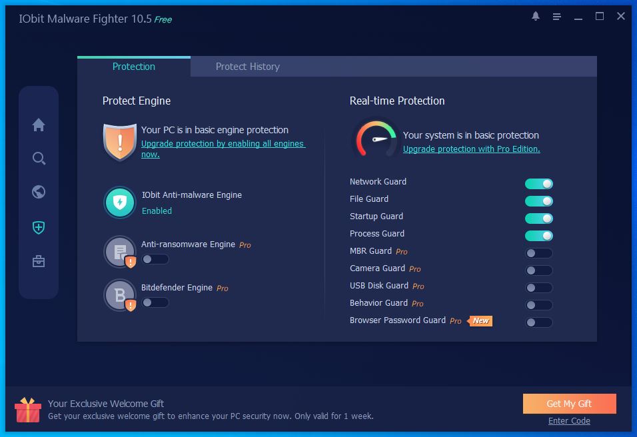Click the Pro label next to MBR Guard
637x437 pixels.
(401, 252)
